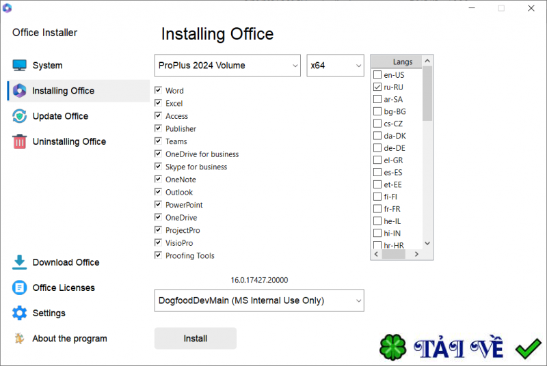Click the Uninstalling Office trash icon
Screen dimensions: 547x366
(x=20, y=141)
